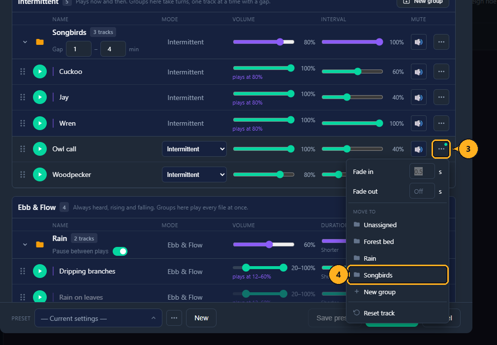Adjust the Jay interval slider
This screenshot has width=497, height=345.
pyautogui.click(x=352, y=97)
